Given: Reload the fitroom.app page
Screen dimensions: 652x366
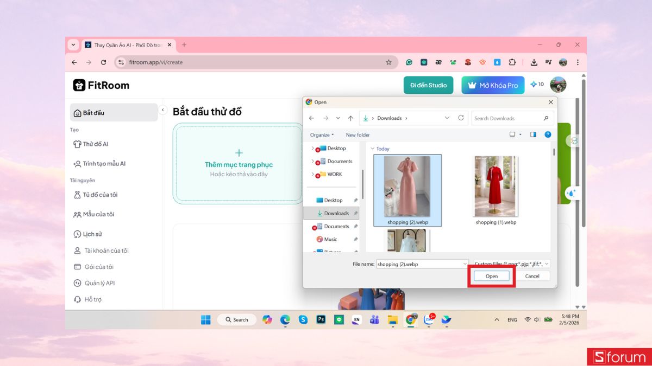Looking at the screenshot, I should [103, 62].
